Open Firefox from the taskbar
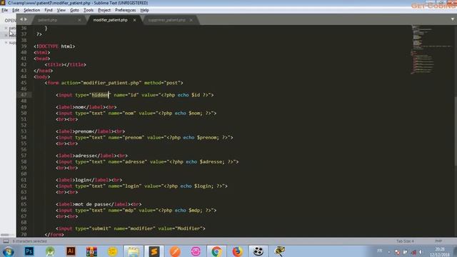This screenshot has width=457, height=257. (x=238, y=251)
